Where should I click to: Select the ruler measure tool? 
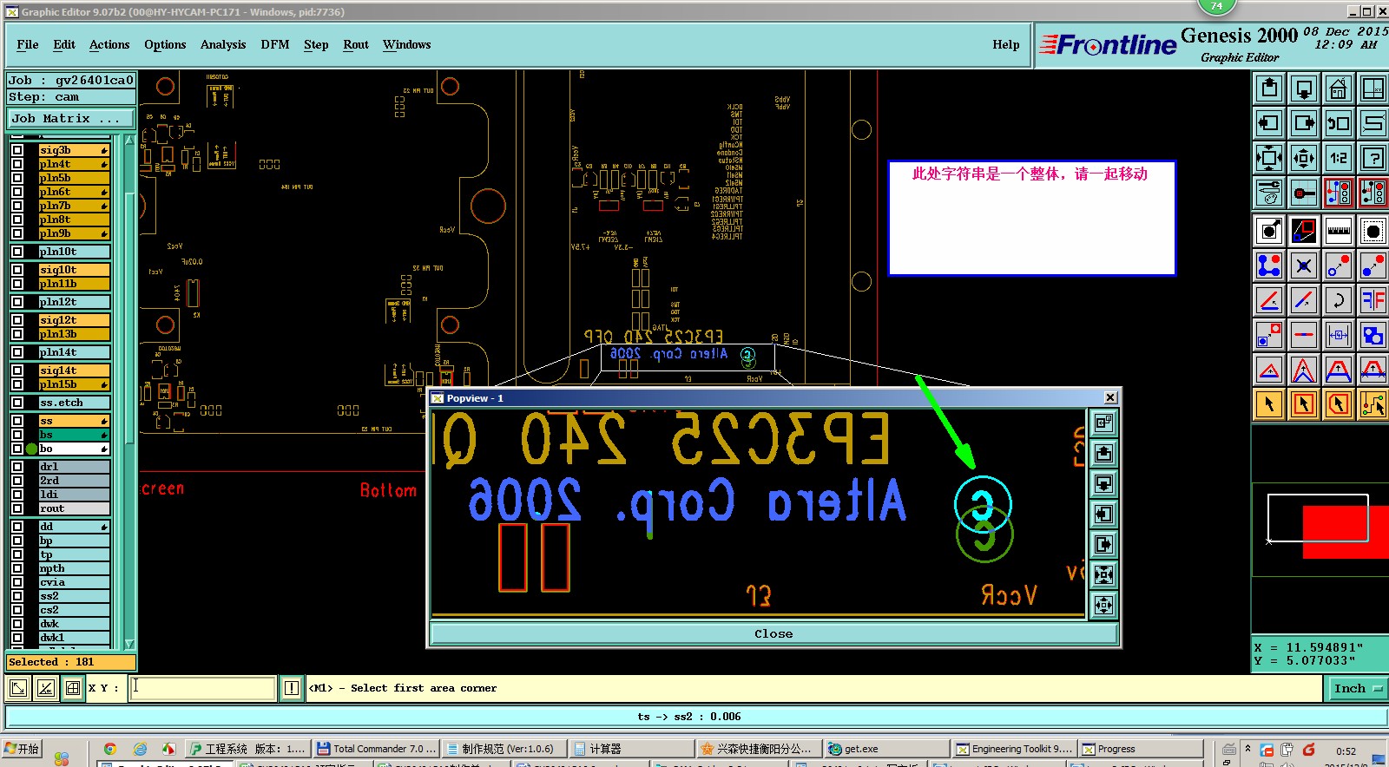(1339, 231)
